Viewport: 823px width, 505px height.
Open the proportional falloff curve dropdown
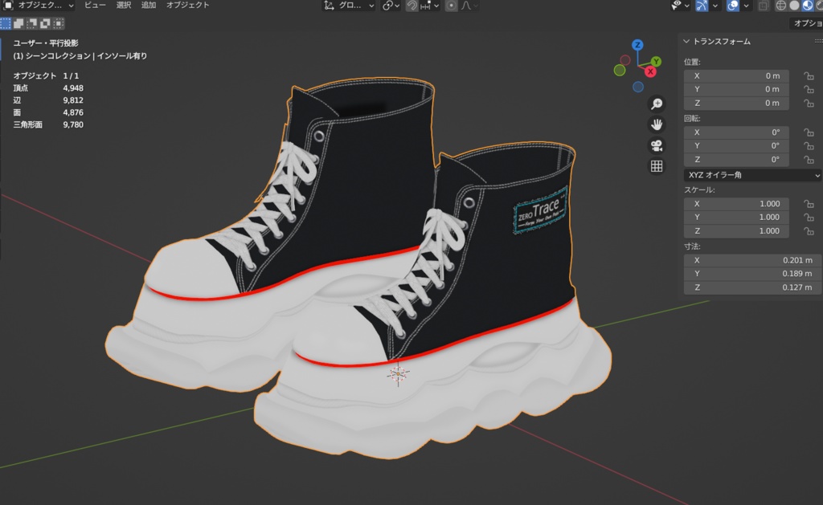point(469,6)
